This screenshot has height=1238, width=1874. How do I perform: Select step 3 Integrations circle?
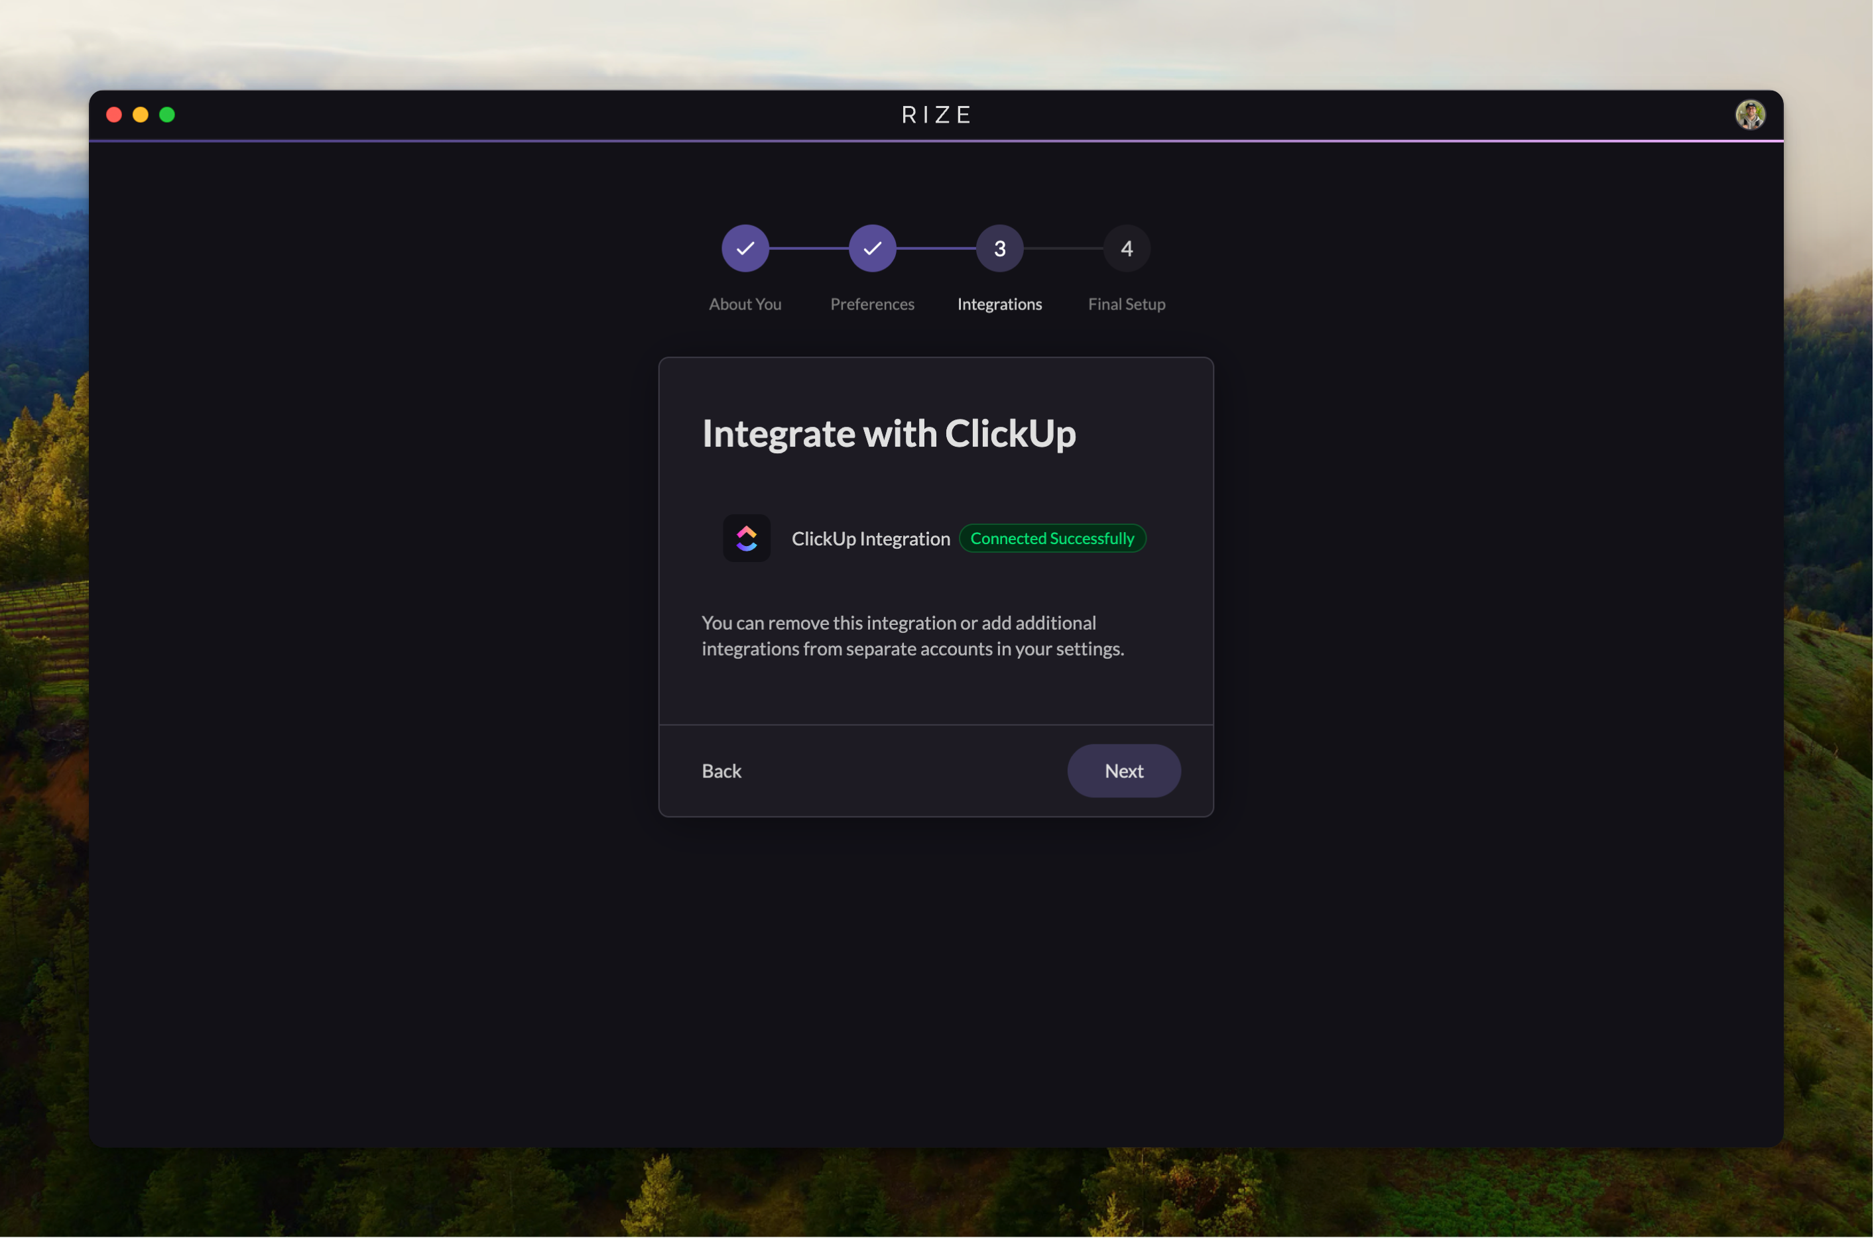[x=999, y=249]
